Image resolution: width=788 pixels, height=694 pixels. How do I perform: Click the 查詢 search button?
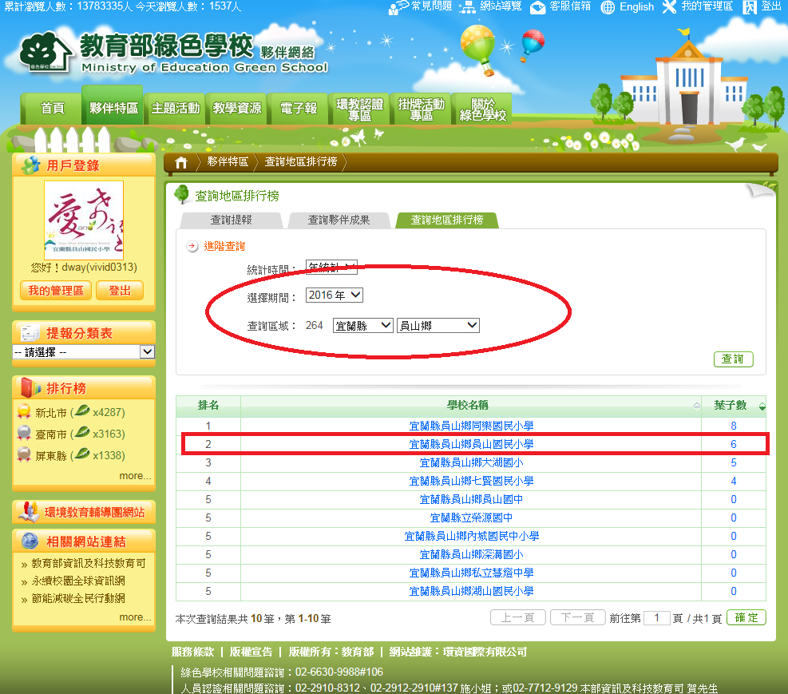pos(733,359)
